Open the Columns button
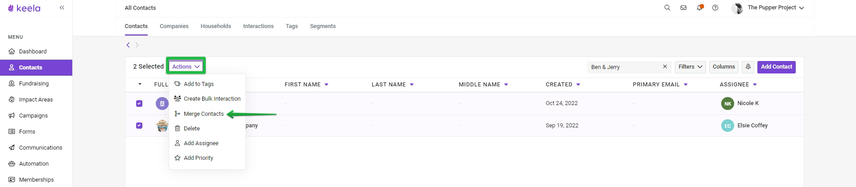Screen dimensions: 856x187 [x=723, y=67]
